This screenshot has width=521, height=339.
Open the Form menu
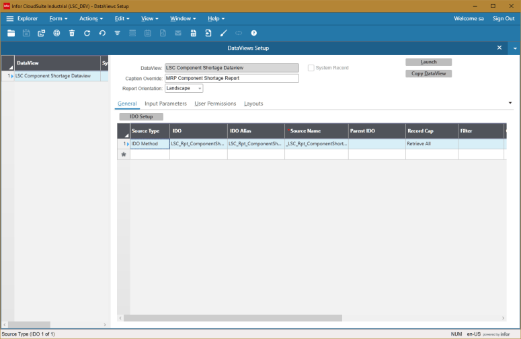[58, 19]
